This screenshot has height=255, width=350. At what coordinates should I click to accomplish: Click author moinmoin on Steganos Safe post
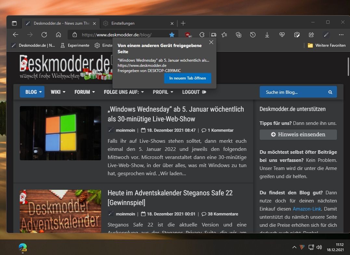tap(125, 214)
